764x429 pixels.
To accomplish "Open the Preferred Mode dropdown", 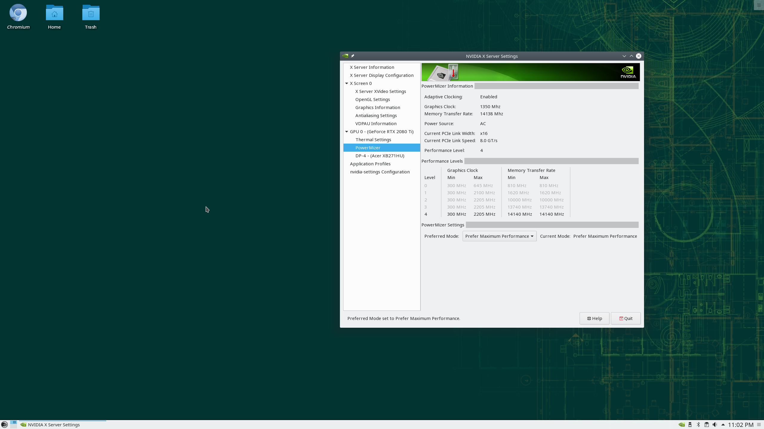I will (499, 236).
